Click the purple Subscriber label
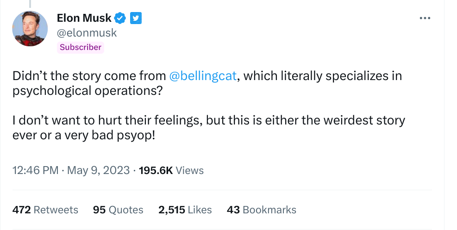This screenshot has height=230, width=457. 81,47
